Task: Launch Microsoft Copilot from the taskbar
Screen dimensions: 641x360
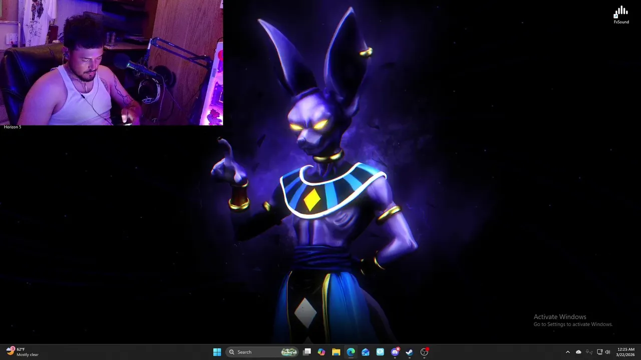Action: tap(322, 352)
